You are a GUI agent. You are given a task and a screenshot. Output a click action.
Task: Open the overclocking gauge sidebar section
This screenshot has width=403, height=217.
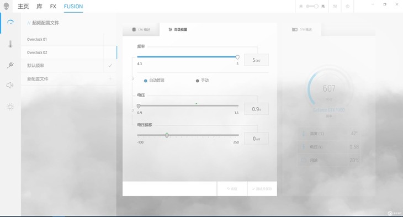10,23
